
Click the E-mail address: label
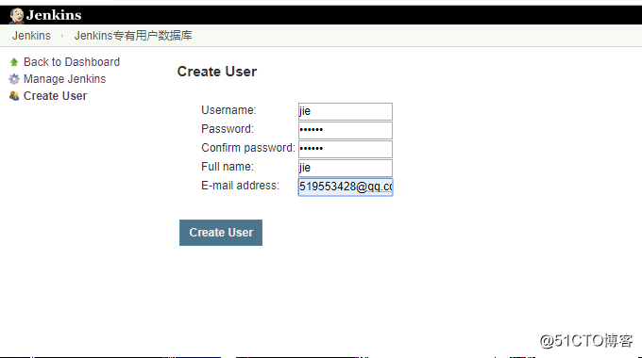pyautogui.click(x=240, y=186)
